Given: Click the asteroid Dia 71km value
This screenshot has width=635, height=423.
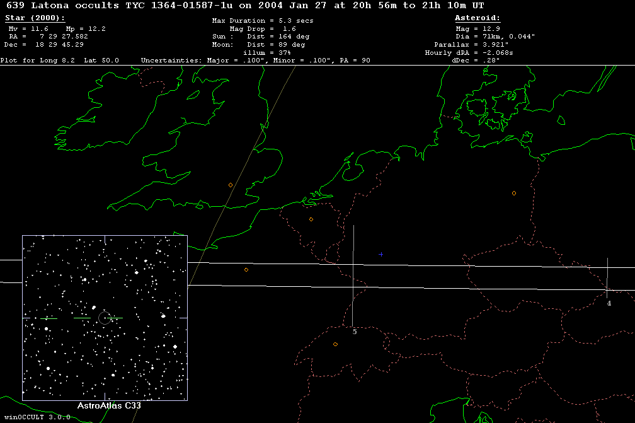Looking at the screenshot, I should point(495,37).
